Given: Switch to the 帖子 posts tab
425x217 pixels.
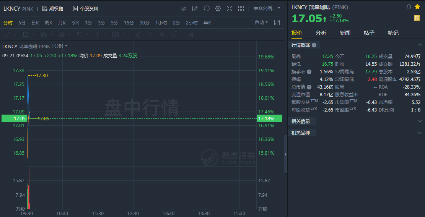Looking at the screenshot, I should (369, 33).
